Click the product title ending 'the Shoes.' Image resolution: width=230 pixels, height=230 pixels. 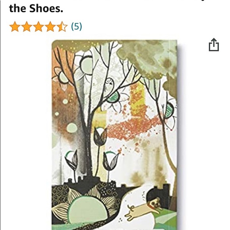tap(36, 8)
